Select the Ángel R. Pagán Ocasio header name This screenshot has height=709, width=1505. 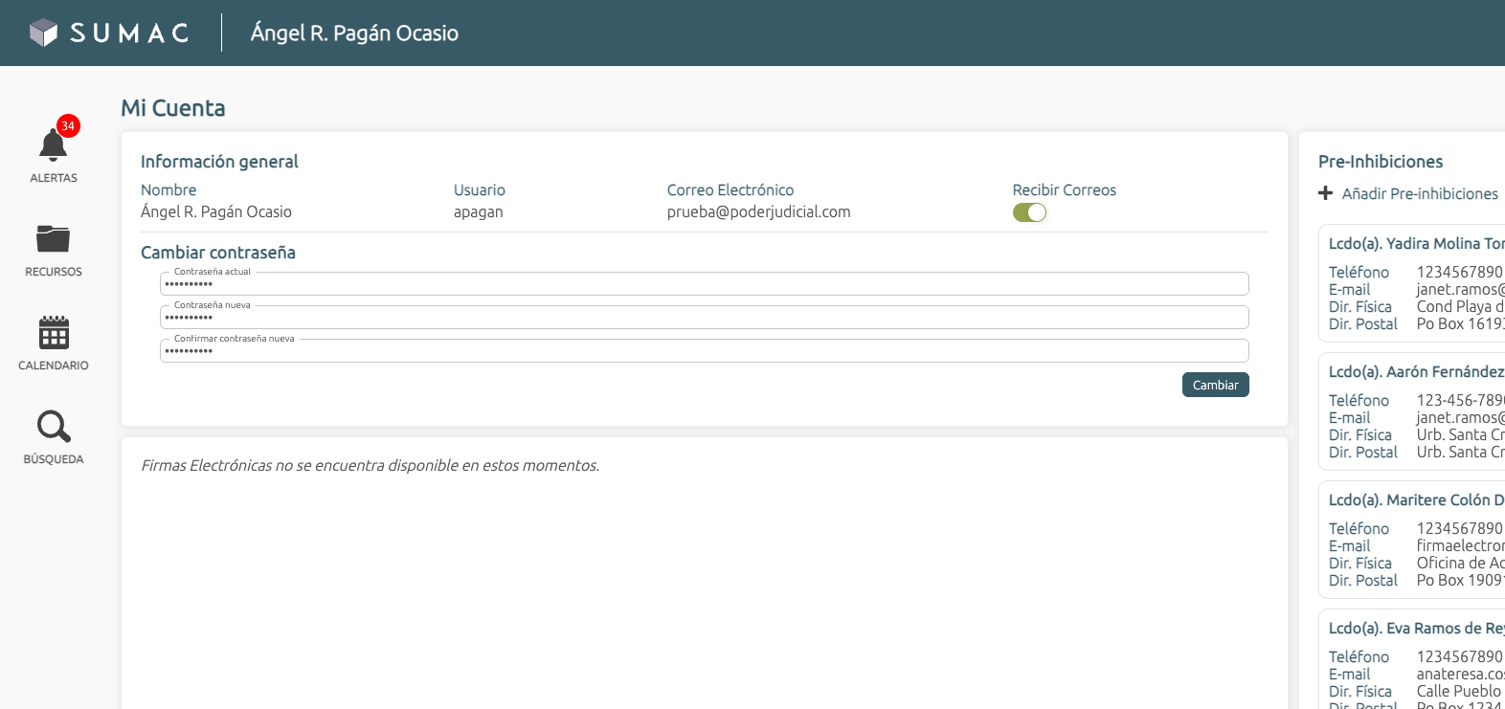[x=354, y=33]
